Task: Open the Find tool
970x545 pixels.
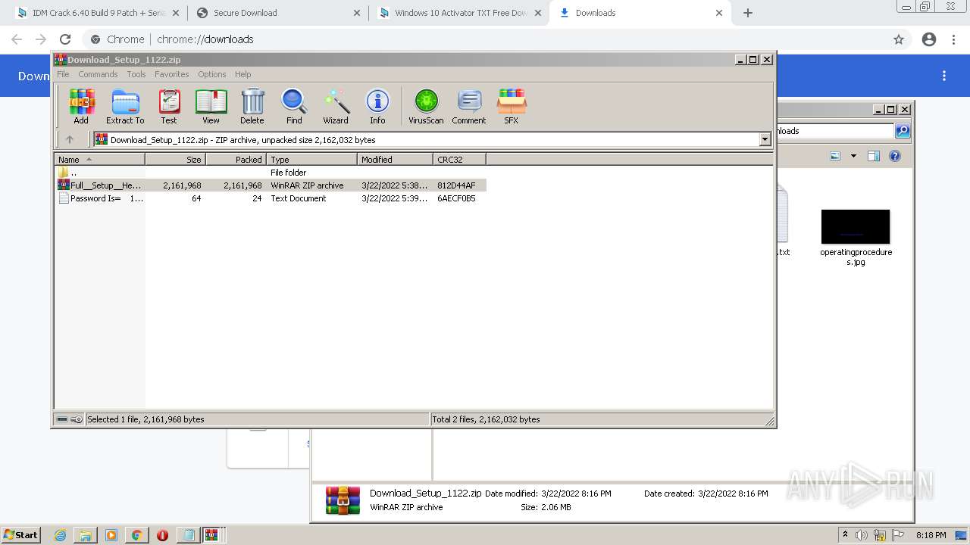Action: pyautogui.click(x=294, y=106)
